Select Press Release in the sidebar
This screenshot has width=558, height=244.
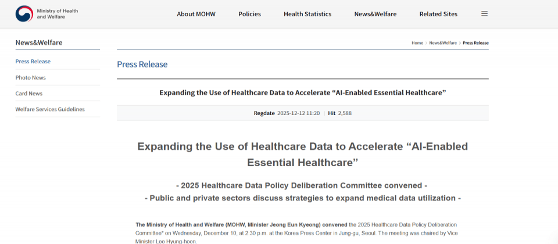(33, 62)
